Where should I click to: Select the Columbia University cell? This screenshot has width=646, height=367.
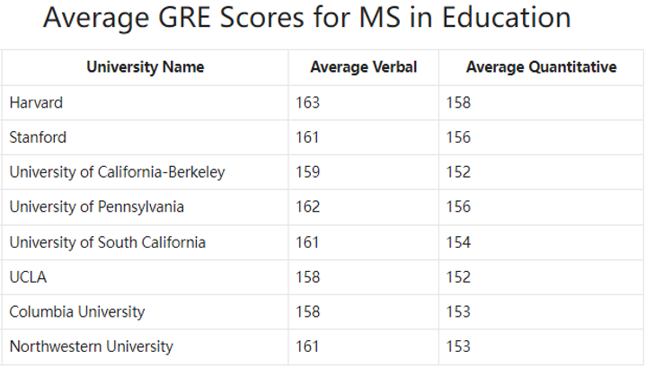76,312
